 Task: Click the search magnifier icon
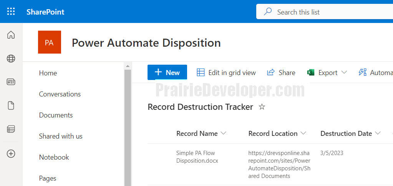pyautogui.click(x=268, y=12)
